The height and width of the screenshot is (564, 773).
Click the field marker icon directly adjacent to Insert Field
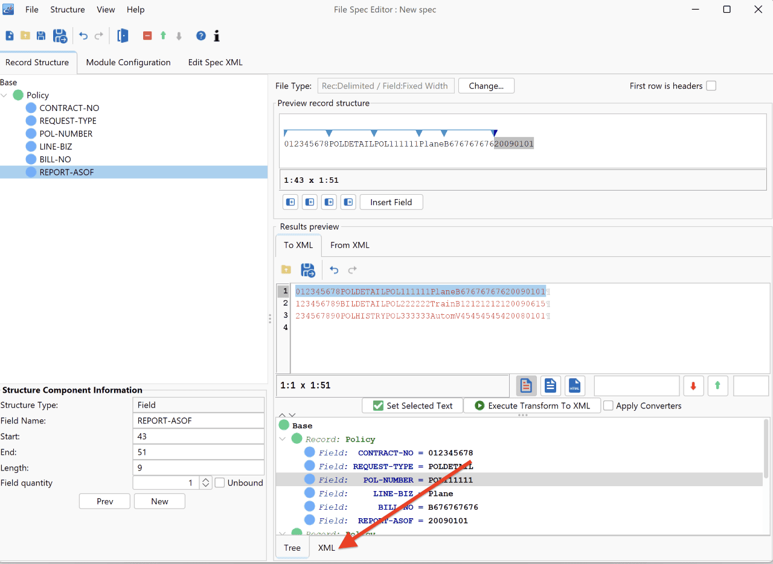pos(348,202)
